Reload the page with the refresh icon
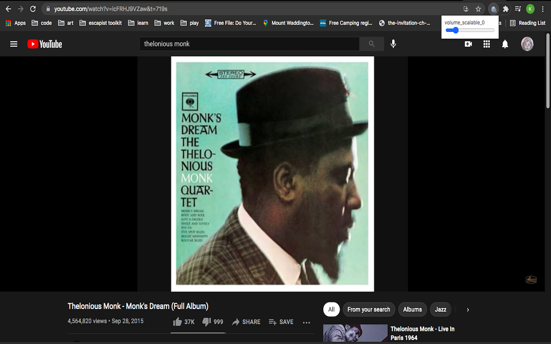This screenshot has height=344, width=551. pos(33,9)
